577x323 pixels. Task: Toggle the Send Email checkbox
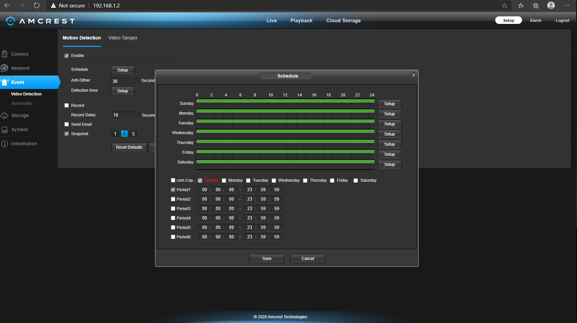pos(66,124)
